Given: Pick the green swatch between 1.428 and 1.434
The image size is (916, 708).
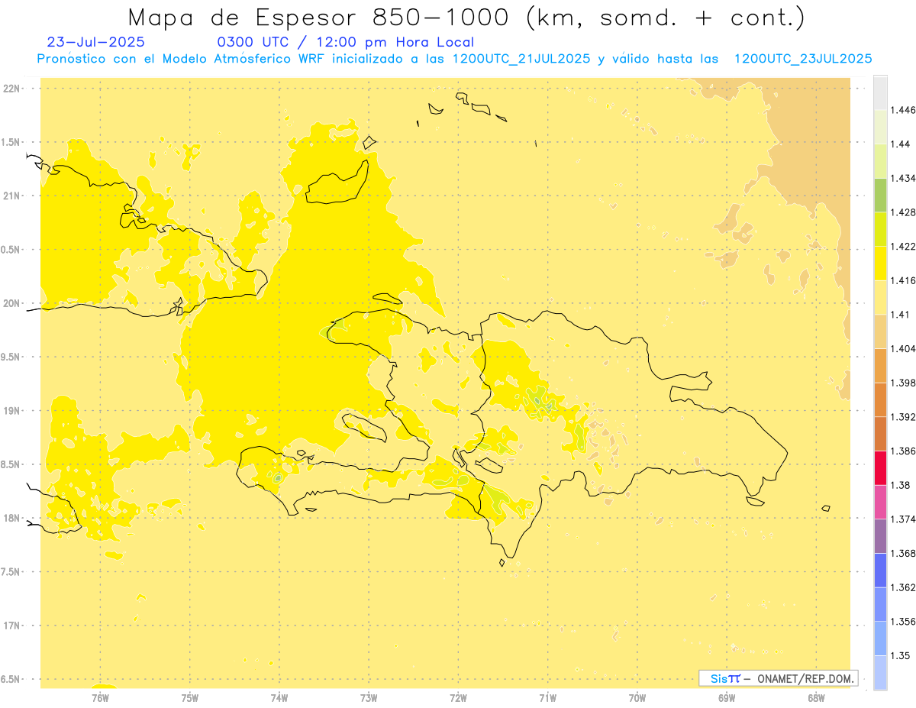Looking at the screenshot, I should click(x=879, y=195).
